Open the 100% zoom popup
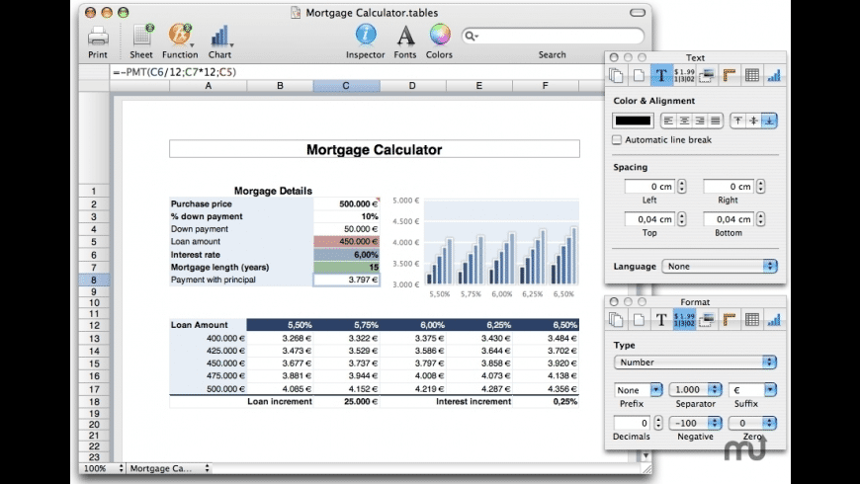 (103, 468)
